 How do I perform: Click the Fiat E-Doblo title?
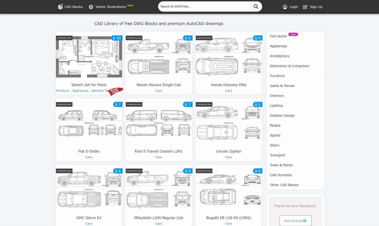[x=89, y=151]
